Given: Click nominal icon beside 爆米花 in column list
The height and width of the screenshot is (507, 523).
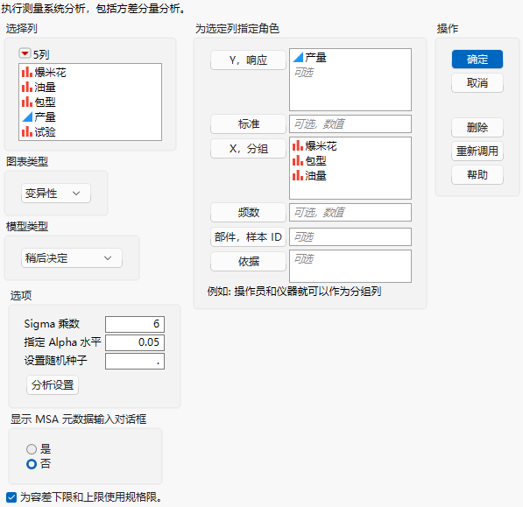Looking at the screenshot, I should 27,73.
